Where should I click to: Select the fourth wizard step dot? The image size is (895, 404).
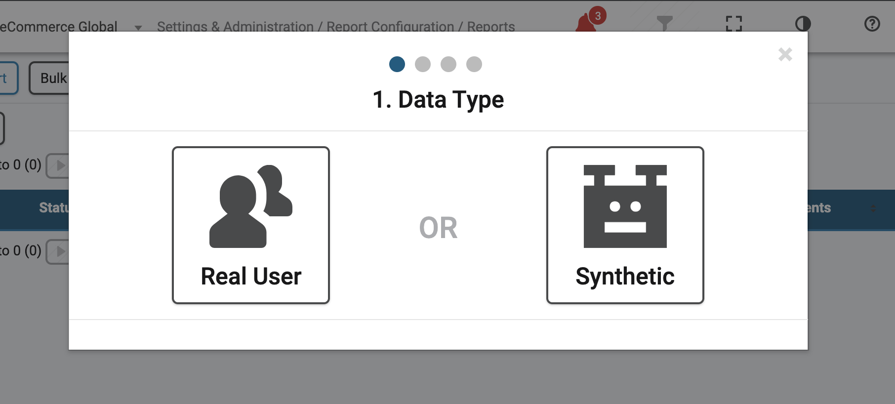tap(474, 64)
